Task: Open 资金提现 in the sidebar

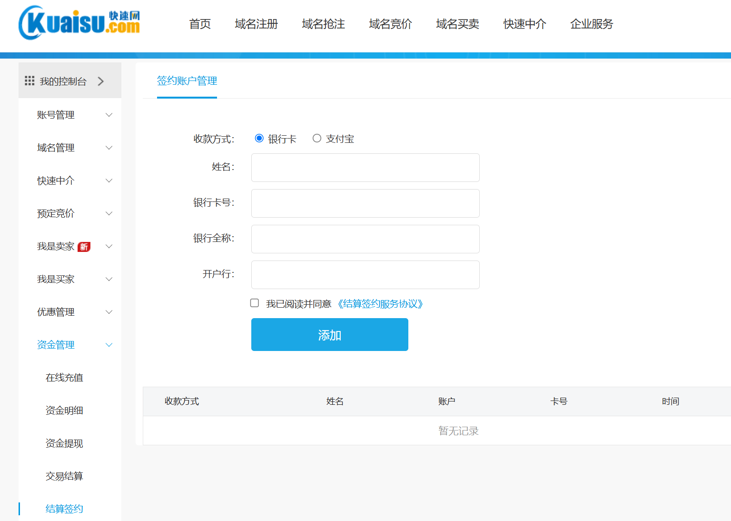Action: [64, 443]
